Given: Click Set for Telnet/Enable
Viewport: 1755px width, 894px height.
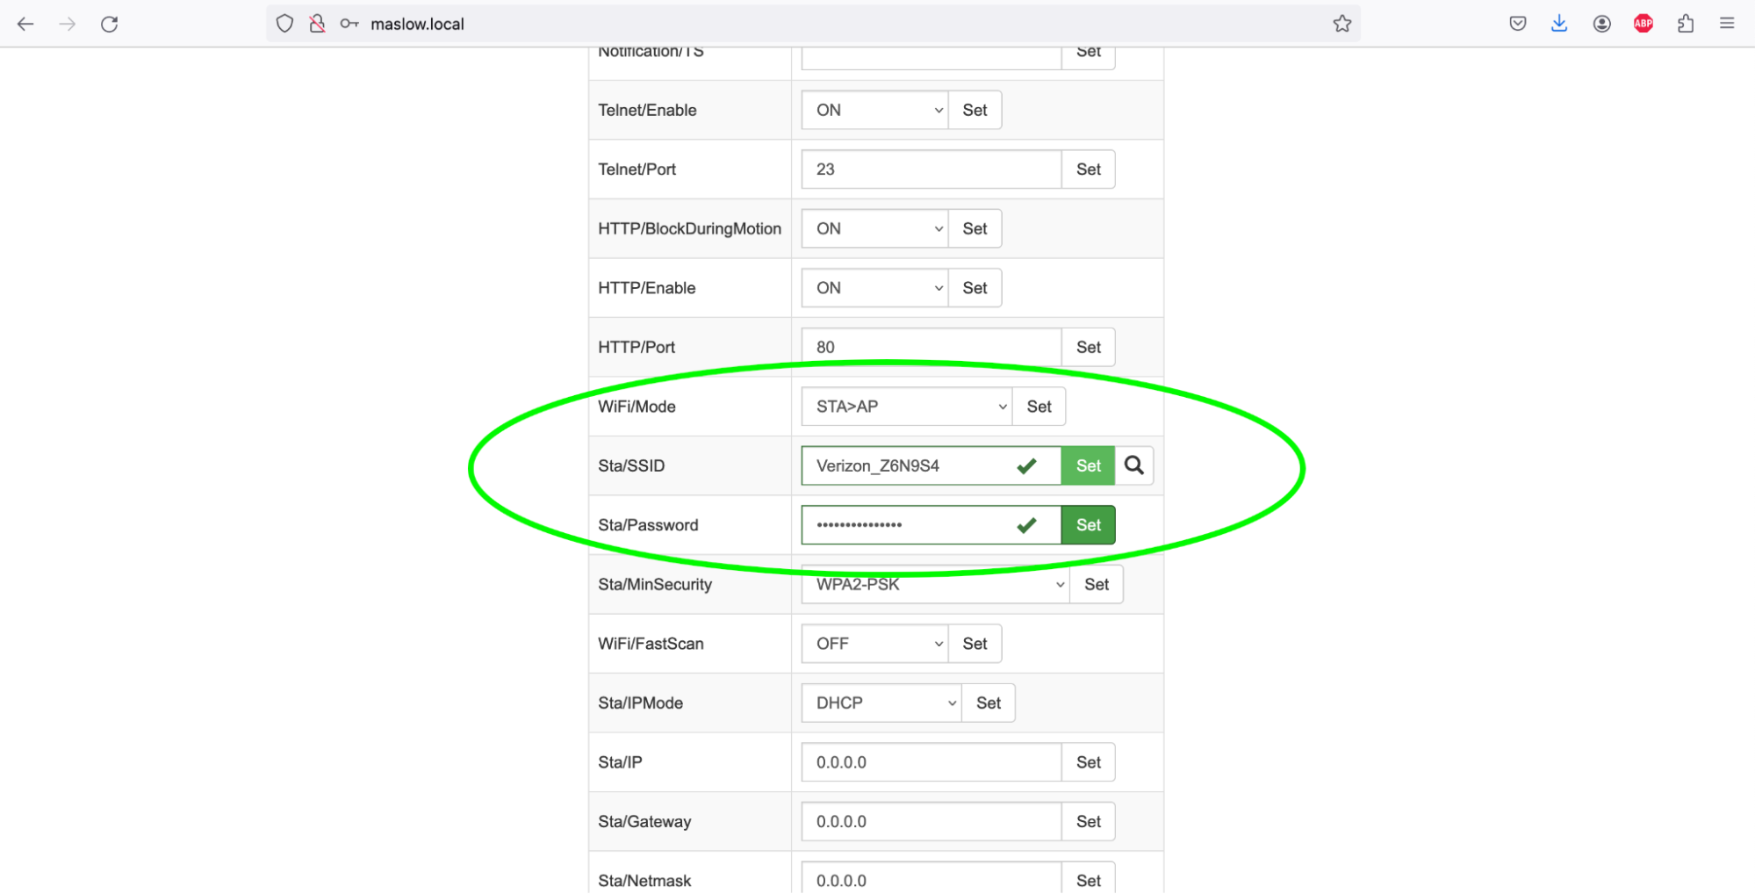Looking at the screenshot, I should pos(975,110).
